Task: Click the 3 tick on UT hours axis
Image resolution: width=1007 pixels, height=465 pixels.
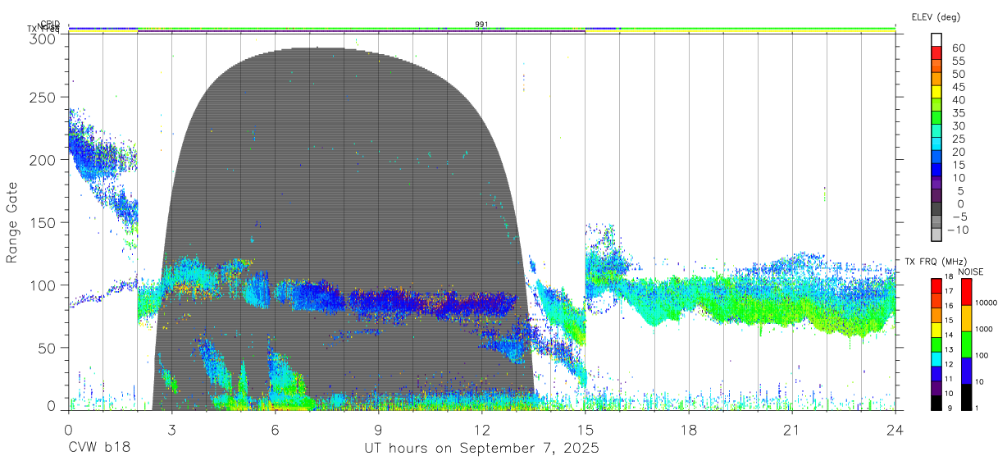Action: (x=171, y=430)
